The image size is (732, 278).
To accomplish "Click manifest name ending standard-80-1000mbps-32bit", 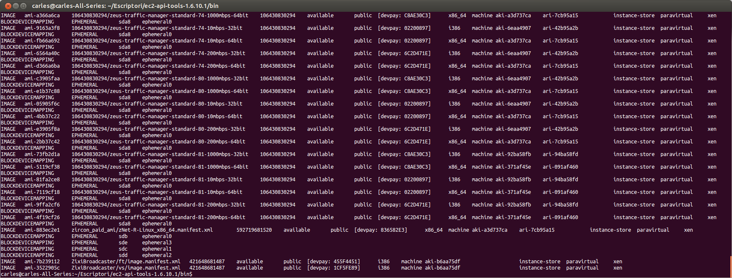I will [x=160, y=79].
